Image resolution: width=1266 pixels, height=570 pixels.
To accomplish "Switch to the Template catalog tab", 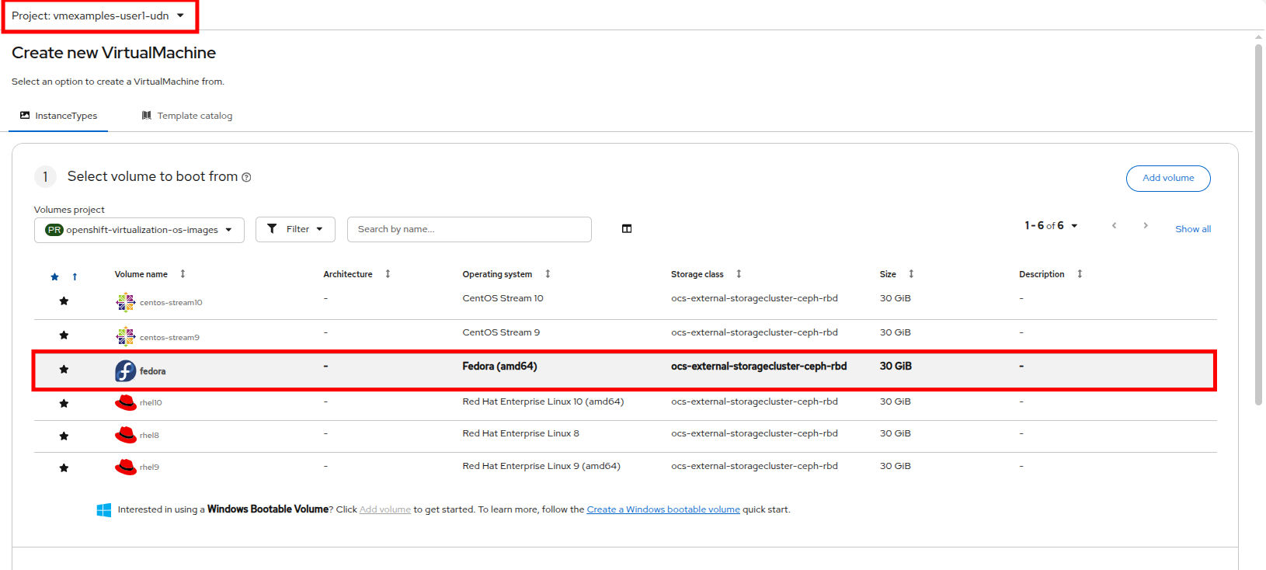I will (x=186, y=116).
